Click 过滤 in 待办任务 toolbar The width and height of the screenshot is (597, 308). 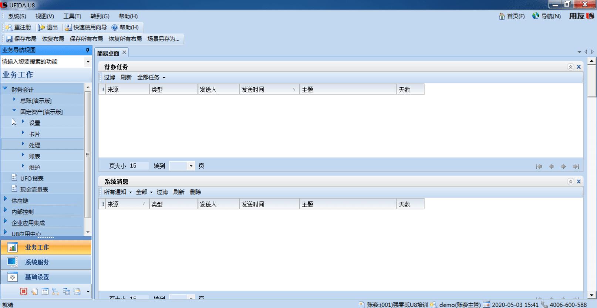coord(109,77)
